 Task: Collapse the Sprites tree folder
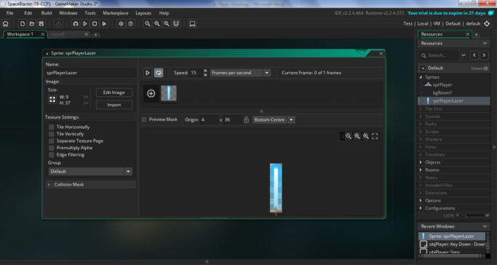tap(421, 77)
